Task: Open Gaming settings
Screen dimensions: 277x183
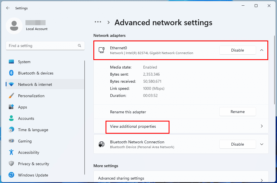Action: coord(45,141)
